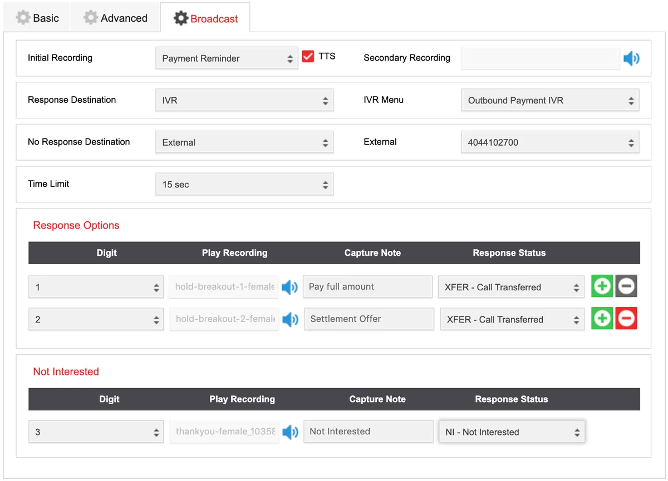Add response option after digit 1 row
This screenshot has height=481, width=668.
[x=602, y=286]
